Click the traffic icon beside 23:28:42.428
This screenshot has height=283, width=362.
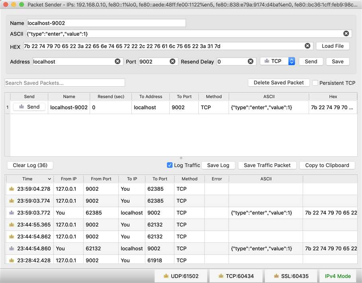[x=11, y=260]
